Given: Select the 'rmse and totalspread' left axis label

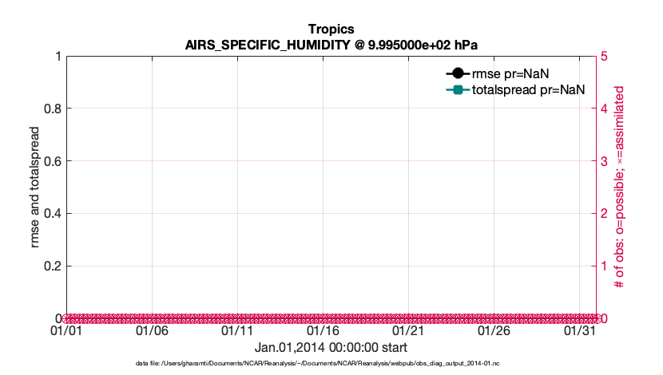Looking at the screenshot, I should (x=34, y=187).
